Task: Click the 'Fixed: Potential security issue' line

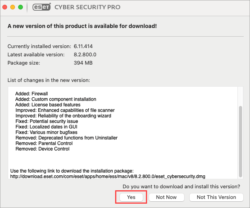Action: pyautogui.click(x=47, y=121)
